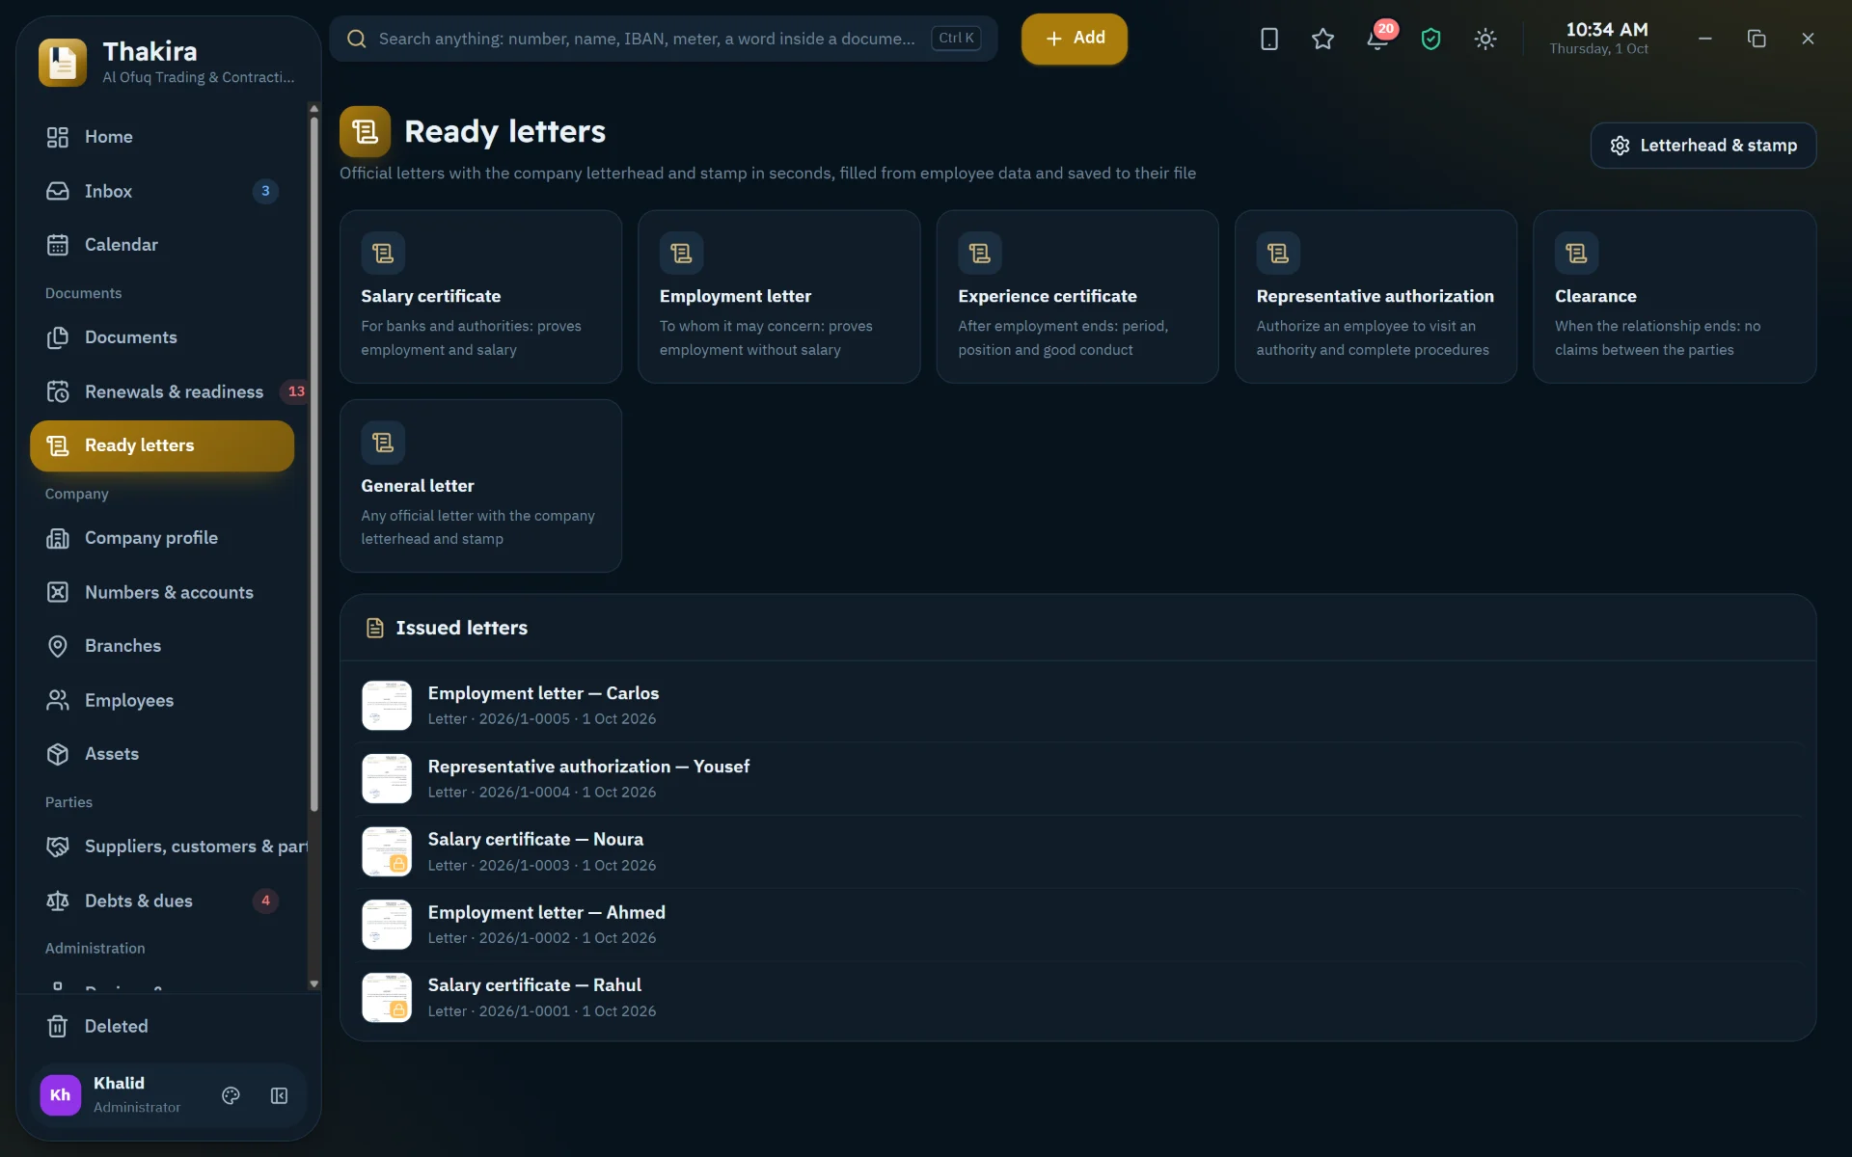Image resolution: width=1852 pixels, height=1157 pixels.
Task: Open notifications bell with 20 badge
Action: 1377,39
